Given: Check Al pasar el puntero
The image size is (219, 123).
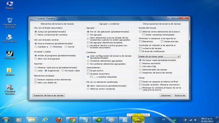Looking at the screenshot, I should click(x=98, y=74).
